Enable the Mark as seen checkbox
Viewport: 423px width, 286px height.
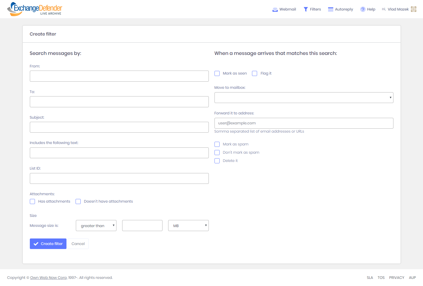tap(217, 73)
